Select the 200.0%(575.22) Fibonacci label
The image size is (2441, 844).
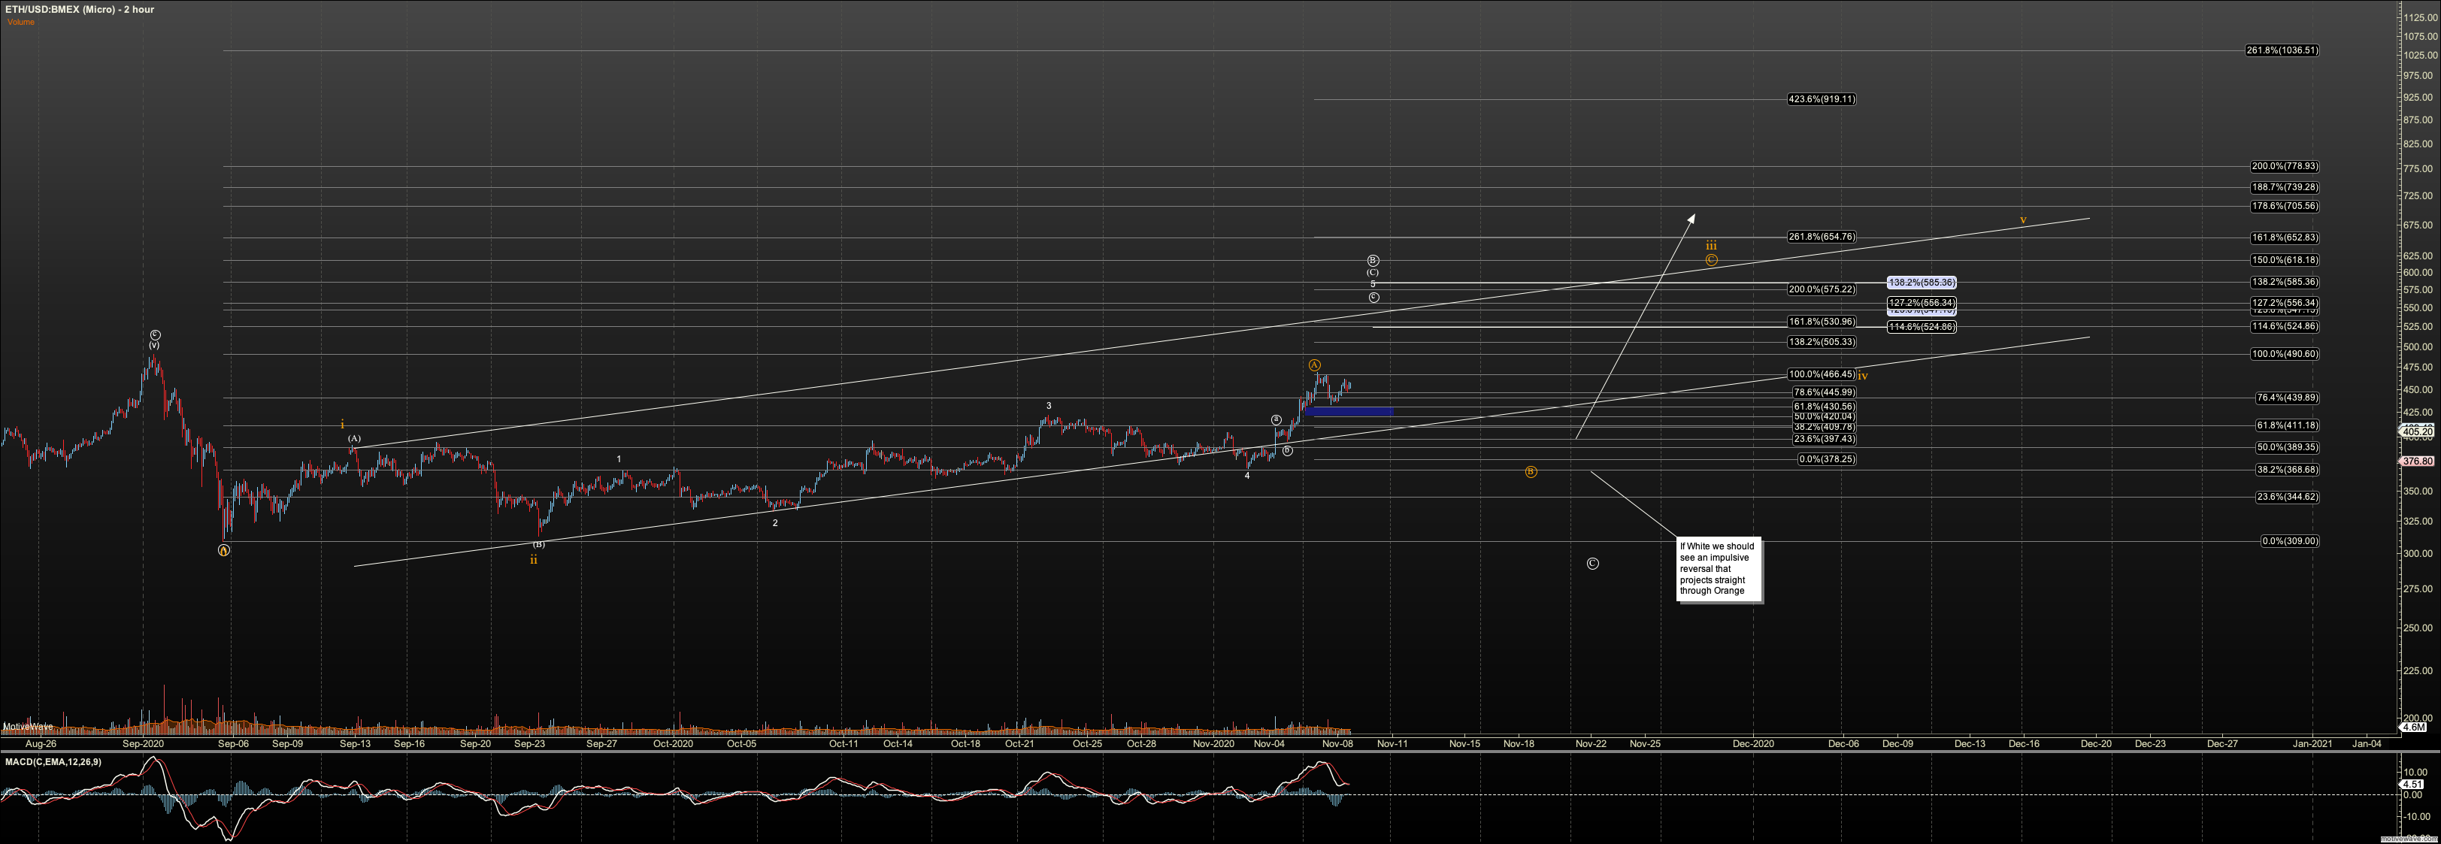coord(1822,289)
